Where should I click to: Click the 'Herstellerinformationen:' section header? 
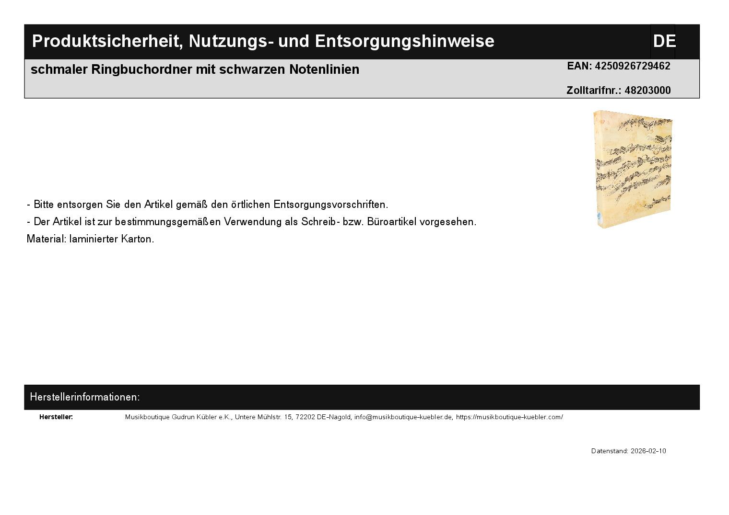85,397
